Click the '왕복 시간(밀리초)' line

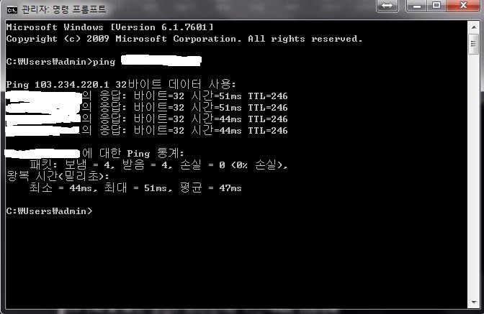click(58, 176)
